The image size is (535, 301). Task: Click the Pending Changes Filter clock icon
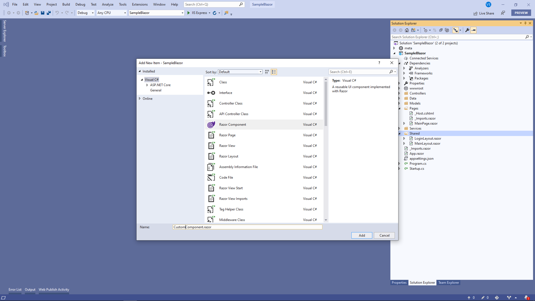point(425,30)
